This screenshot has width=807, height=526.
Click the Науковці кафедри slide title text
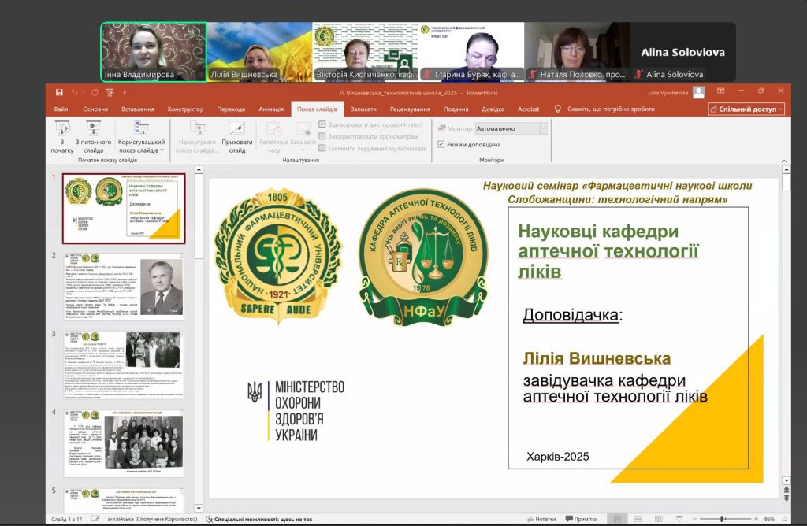[x=608, y=251]
